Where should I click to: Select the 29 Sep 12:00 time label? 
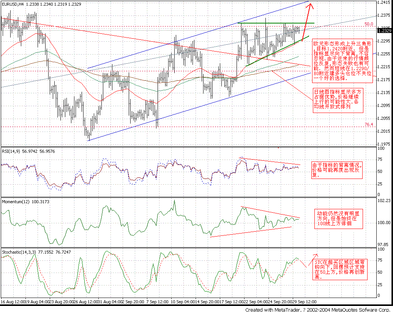(305, 302)
